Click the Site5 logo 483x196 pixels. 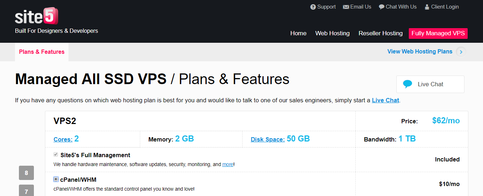point(36,16)
